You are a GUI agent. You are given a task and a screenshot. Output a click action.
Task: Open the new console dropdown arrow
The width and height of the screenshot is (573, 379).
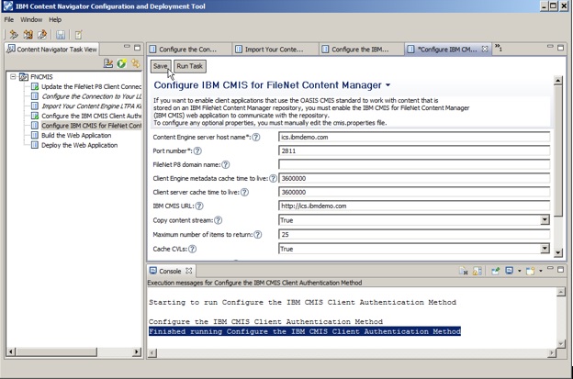click(541, 271)
